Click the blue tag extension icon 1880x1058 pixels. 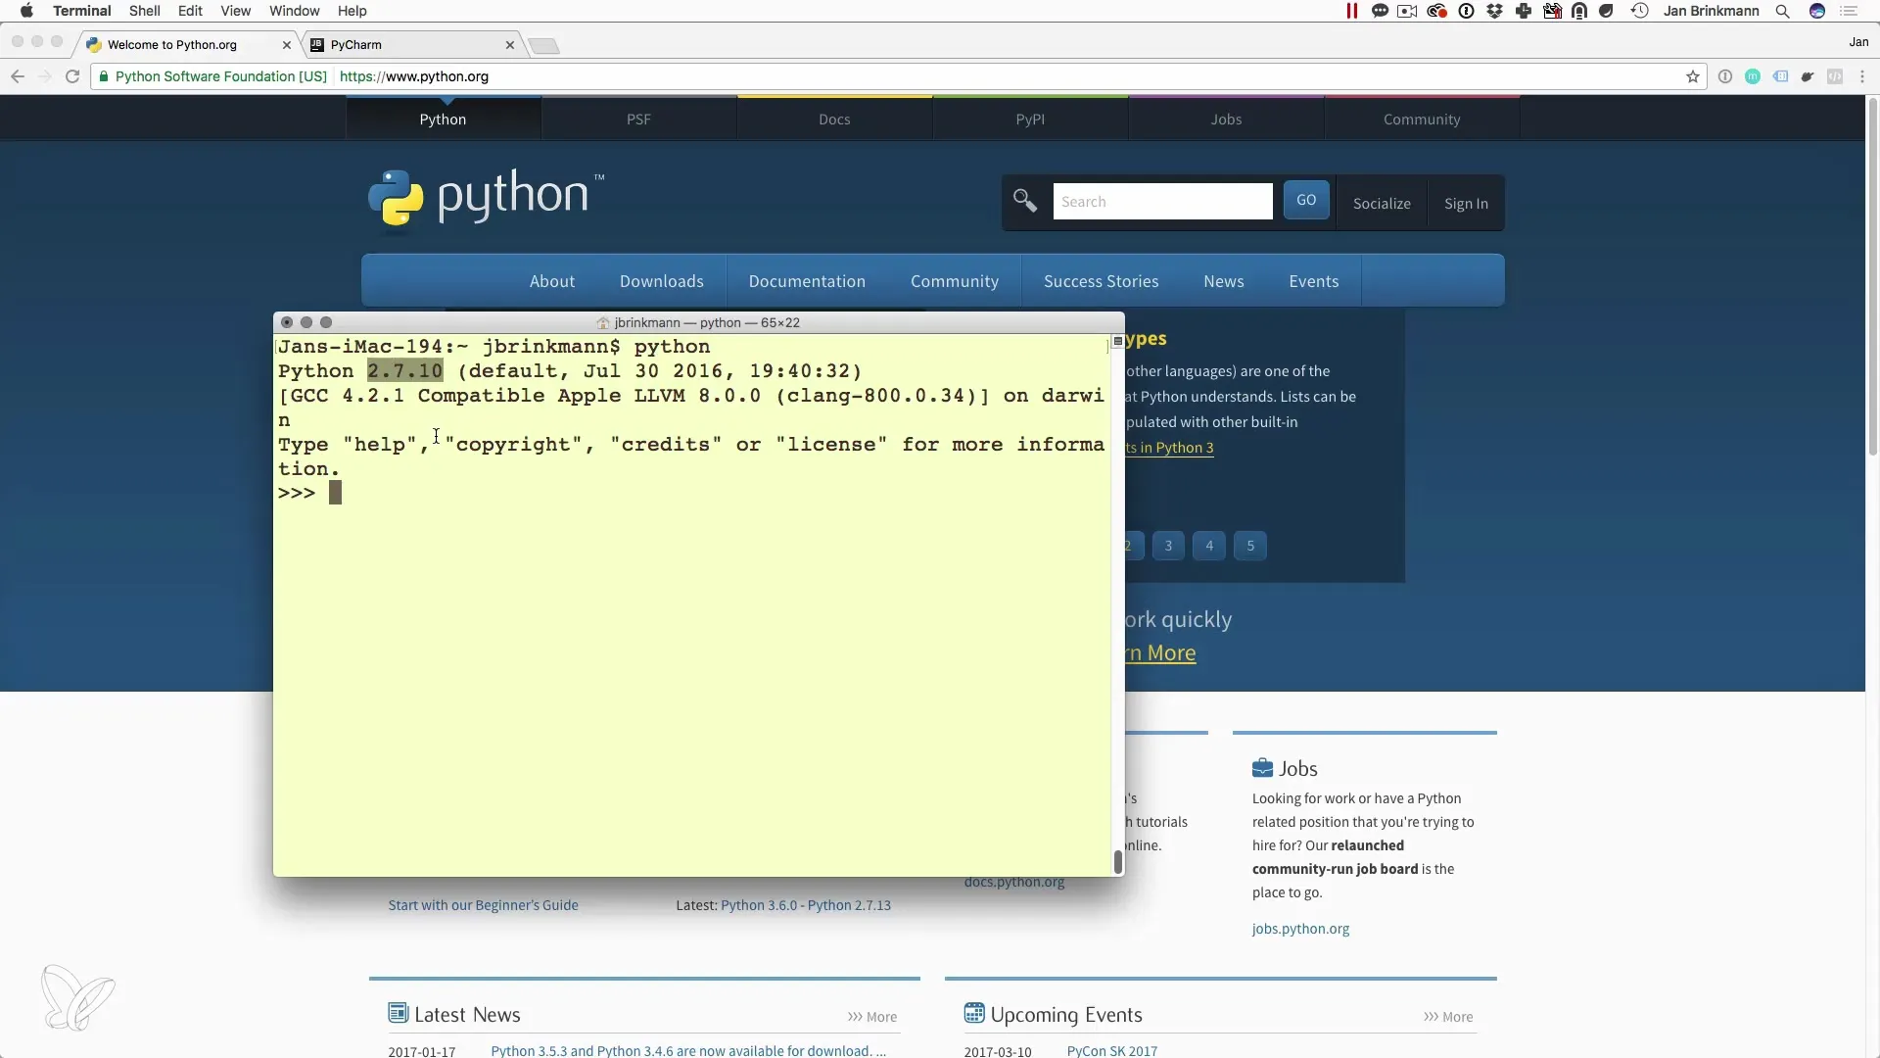tap(1780, 76)
